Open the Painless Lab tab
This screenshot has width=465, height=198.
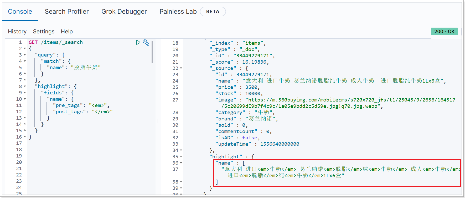coord(178,12)
